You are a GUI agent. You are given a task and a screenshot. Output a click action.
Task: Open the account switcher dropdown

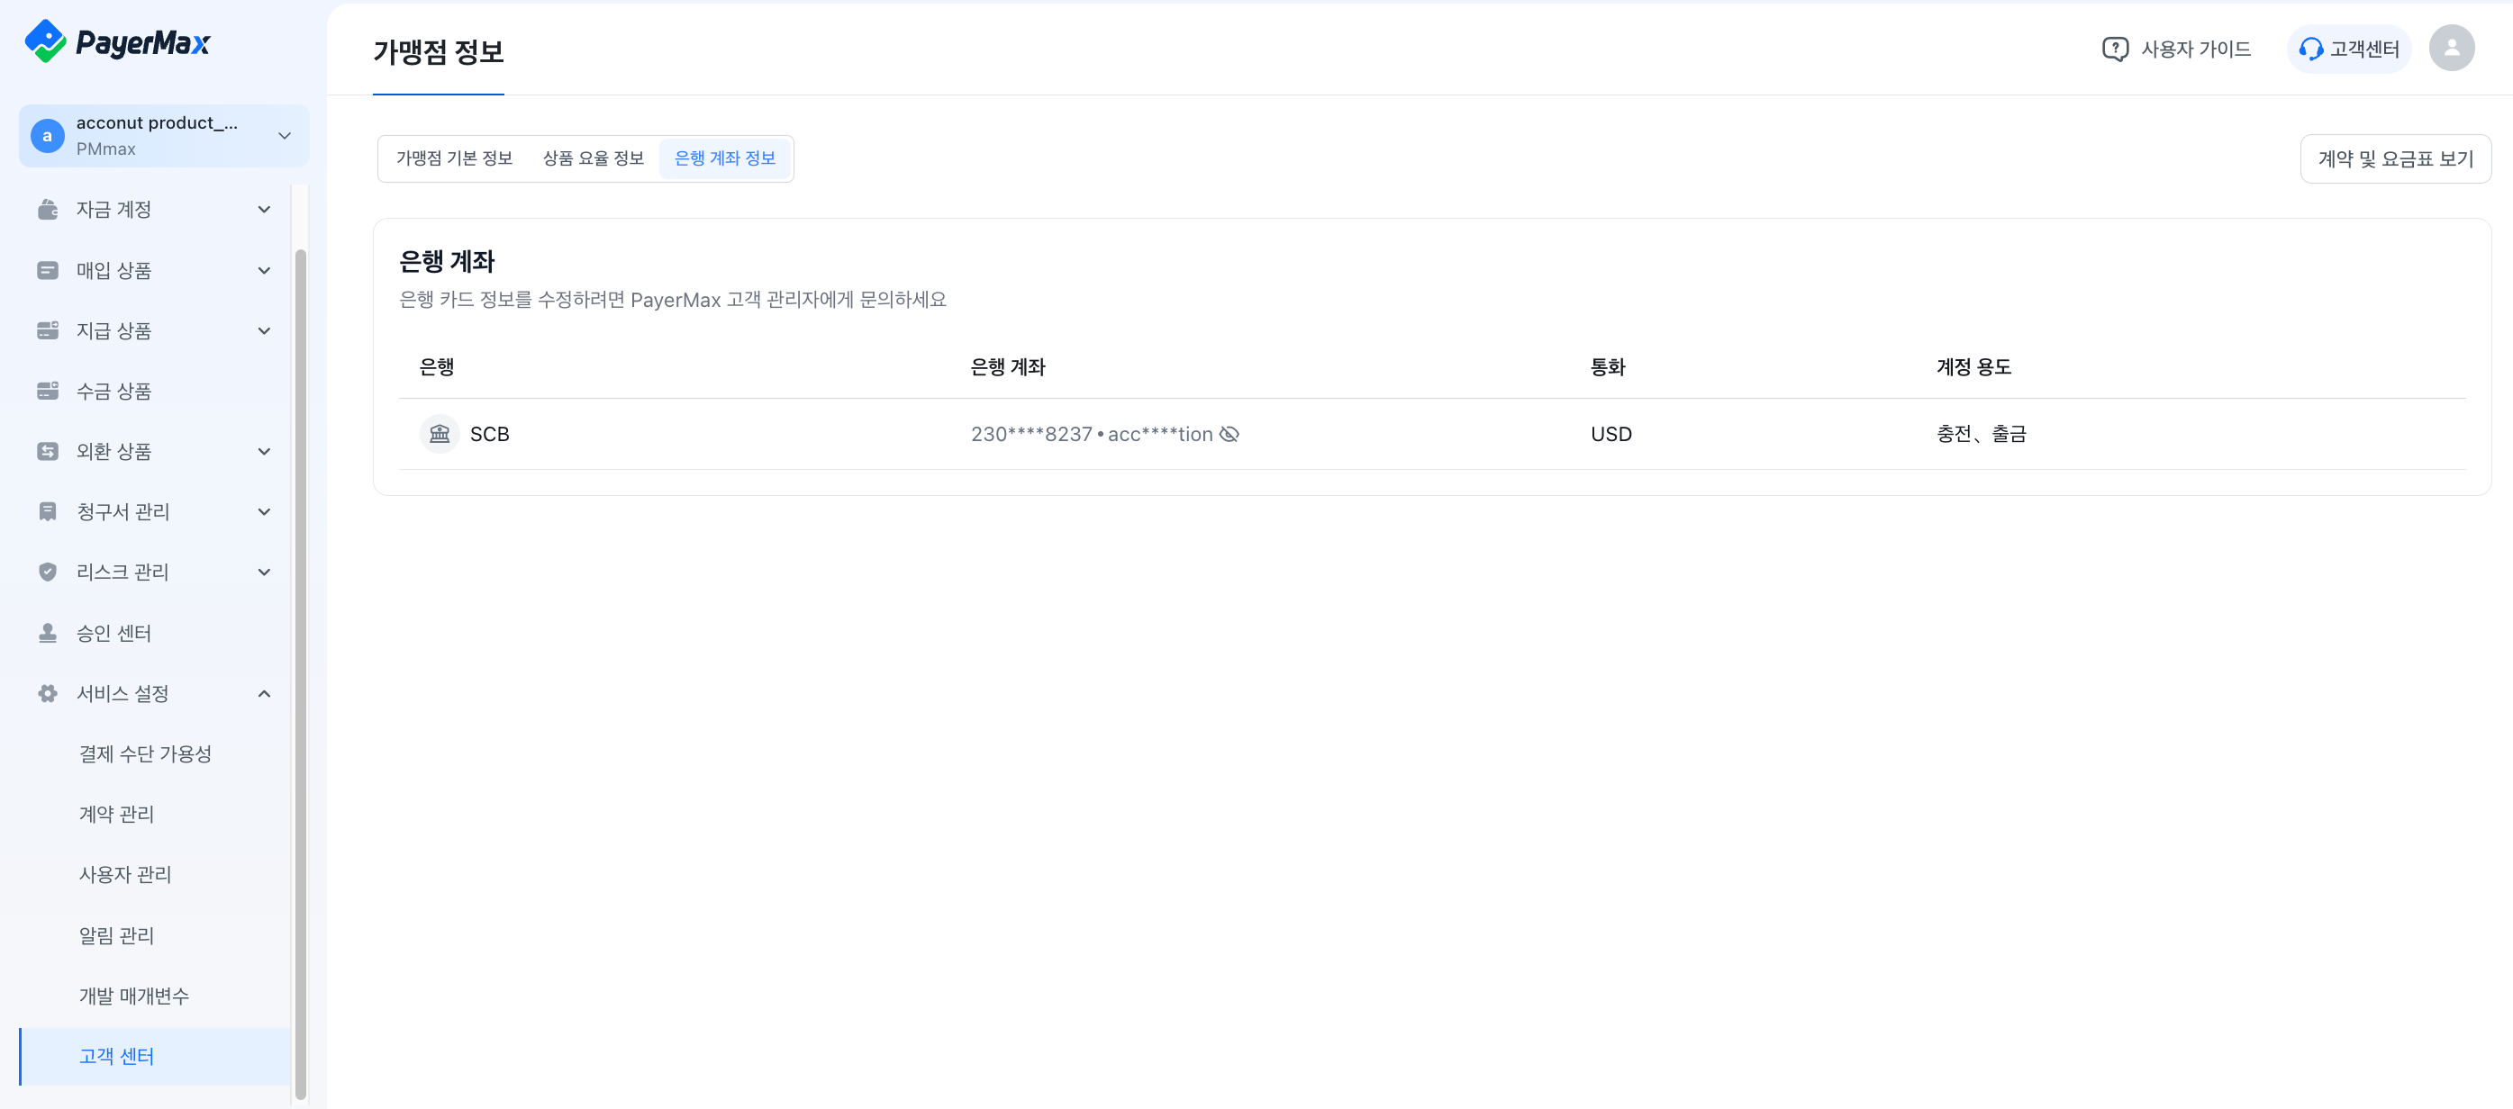[x=285, y=135]
